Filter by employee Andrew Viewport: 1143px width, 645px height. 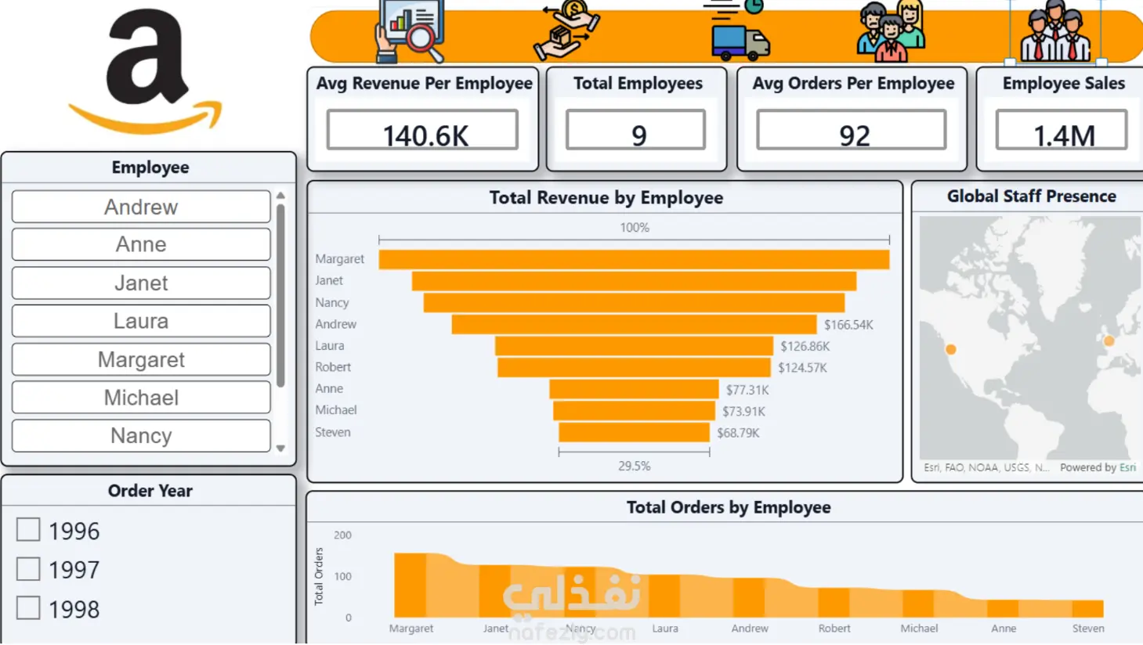pyautogui.click(x=141, y=207)
